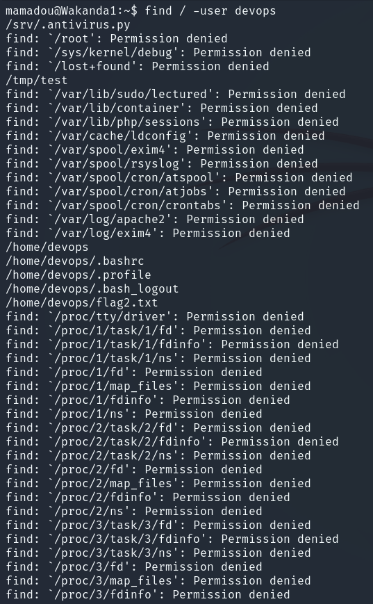The image size is (373, 604).
Task: Click the /home/devops/.profile path
Action: (x=78, y=275)
